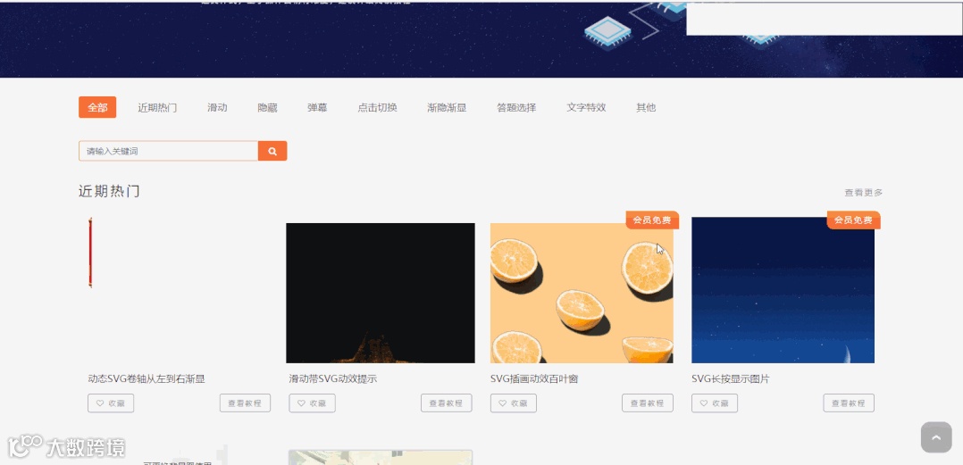Open the dark fireworks thumbnail

tap(381, 294)
